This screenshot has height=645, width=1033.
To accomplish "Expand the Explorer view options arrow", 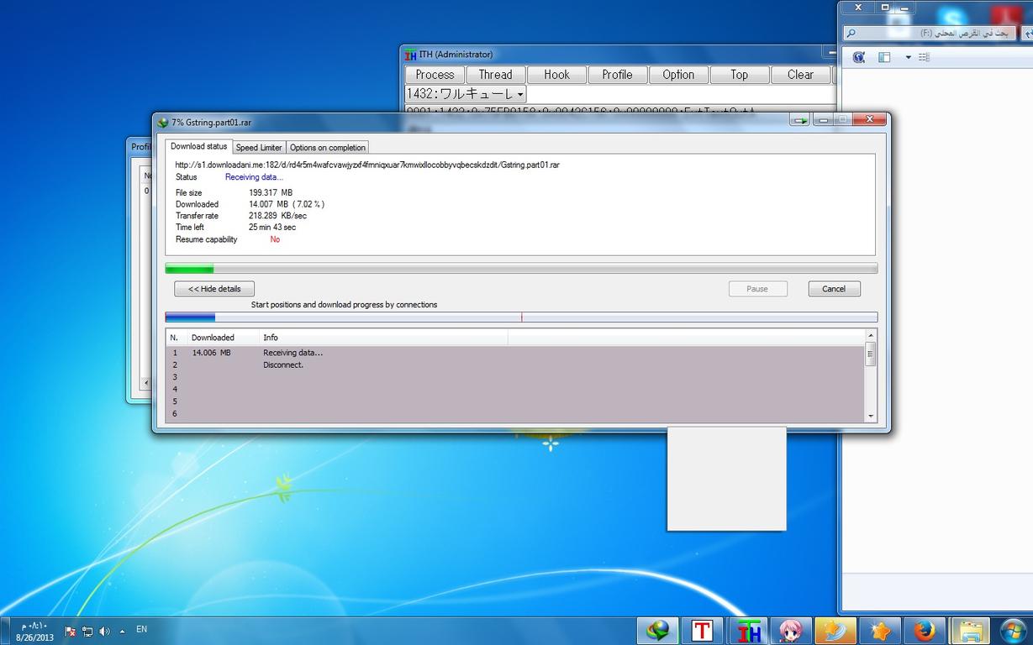I will point(908,57).
